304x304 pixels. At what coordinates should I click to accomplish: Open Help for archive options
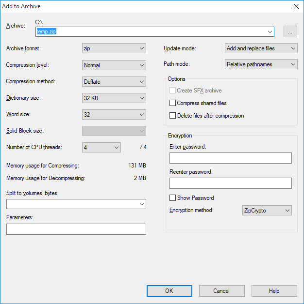(274, 291)
